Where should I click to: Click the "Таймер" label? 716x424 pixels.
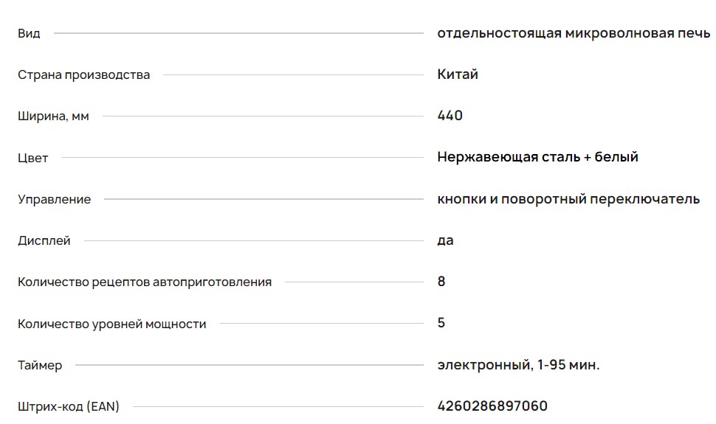(40, 365)
